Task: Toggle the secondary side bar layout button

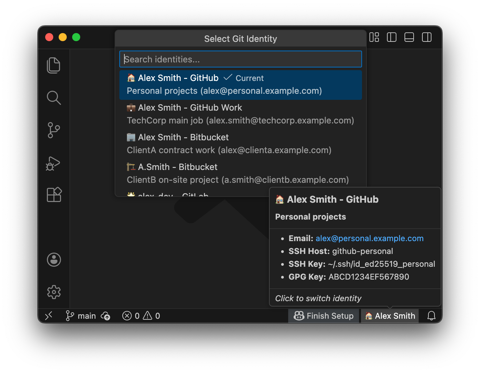Action: coord(426,37)
